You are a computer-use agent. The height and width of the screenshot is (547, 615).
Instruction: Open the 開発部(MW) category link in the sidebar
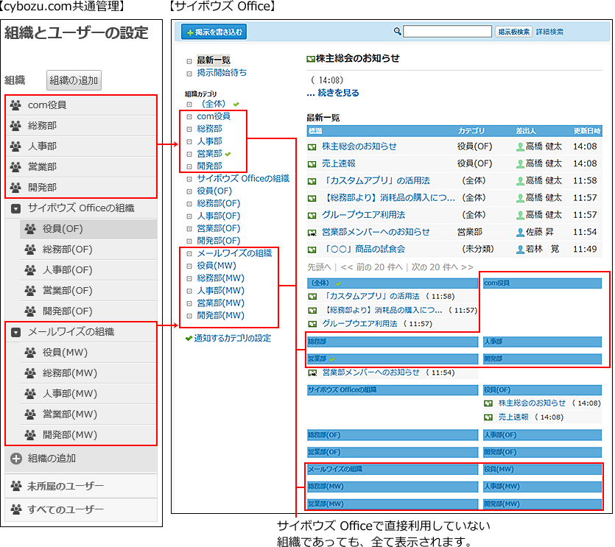click(x=220, y=316)
